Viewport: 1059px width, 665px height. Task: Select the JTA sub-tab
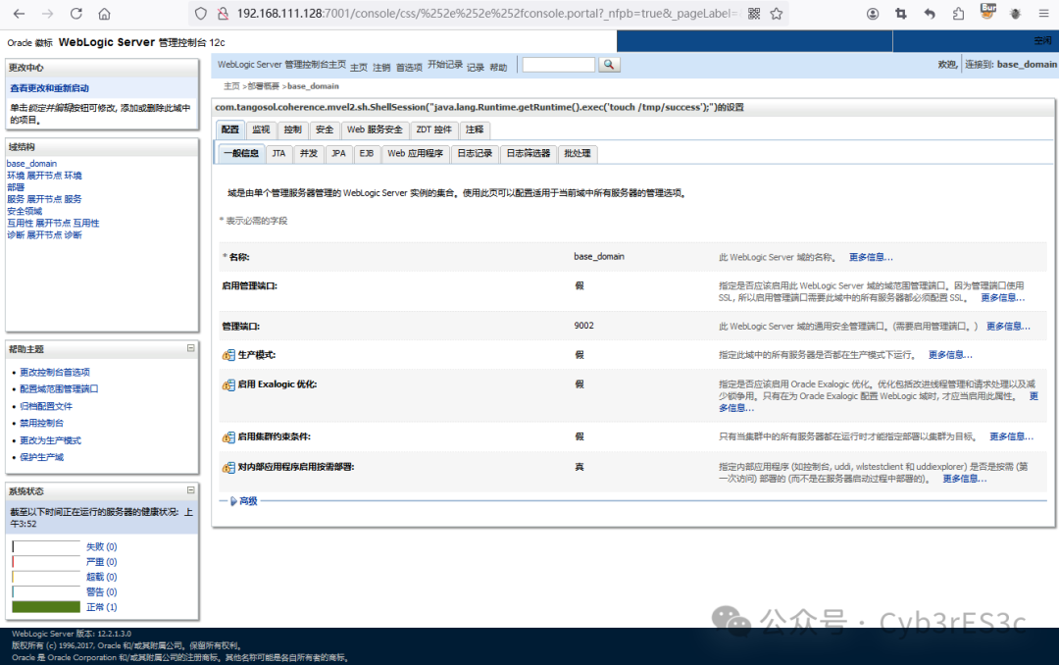278,153
